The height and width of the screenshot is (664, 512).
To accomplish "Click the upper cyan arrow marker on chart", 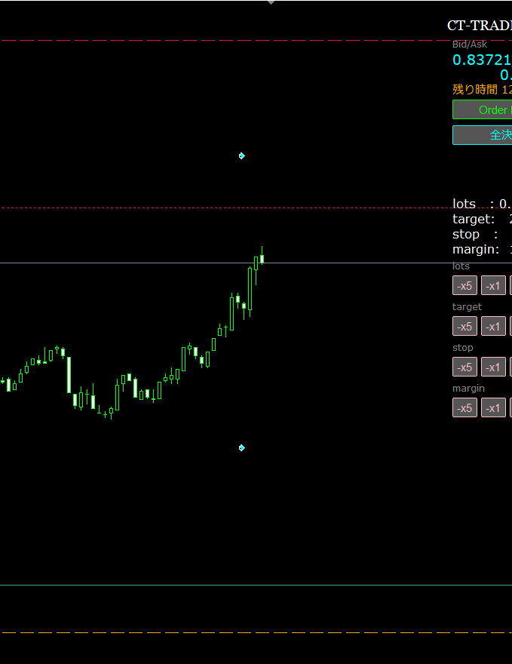I will click(x=241, y=156).
